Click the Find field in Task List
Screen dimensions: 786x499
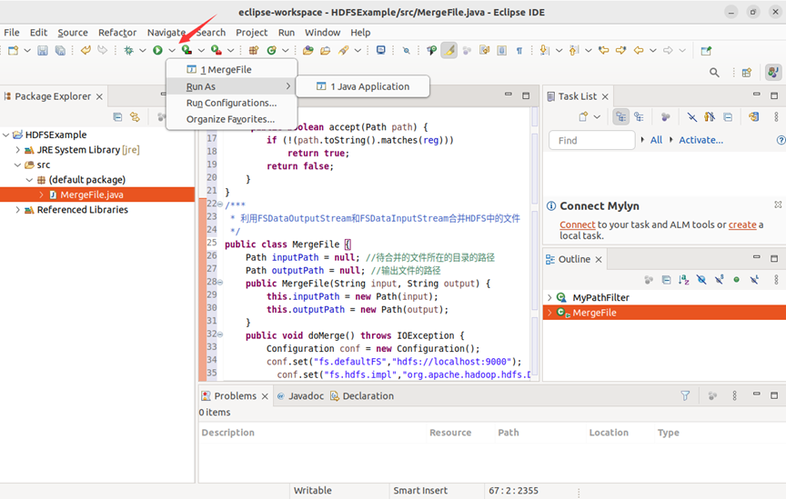click(x=592, y=140)
